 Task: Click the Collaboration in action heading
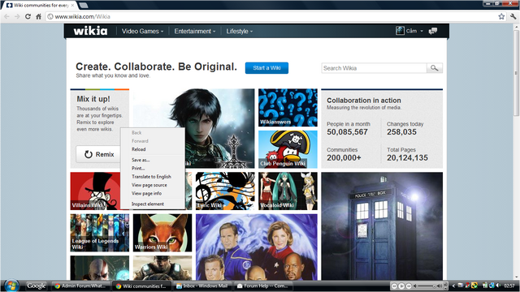point(364,101)
